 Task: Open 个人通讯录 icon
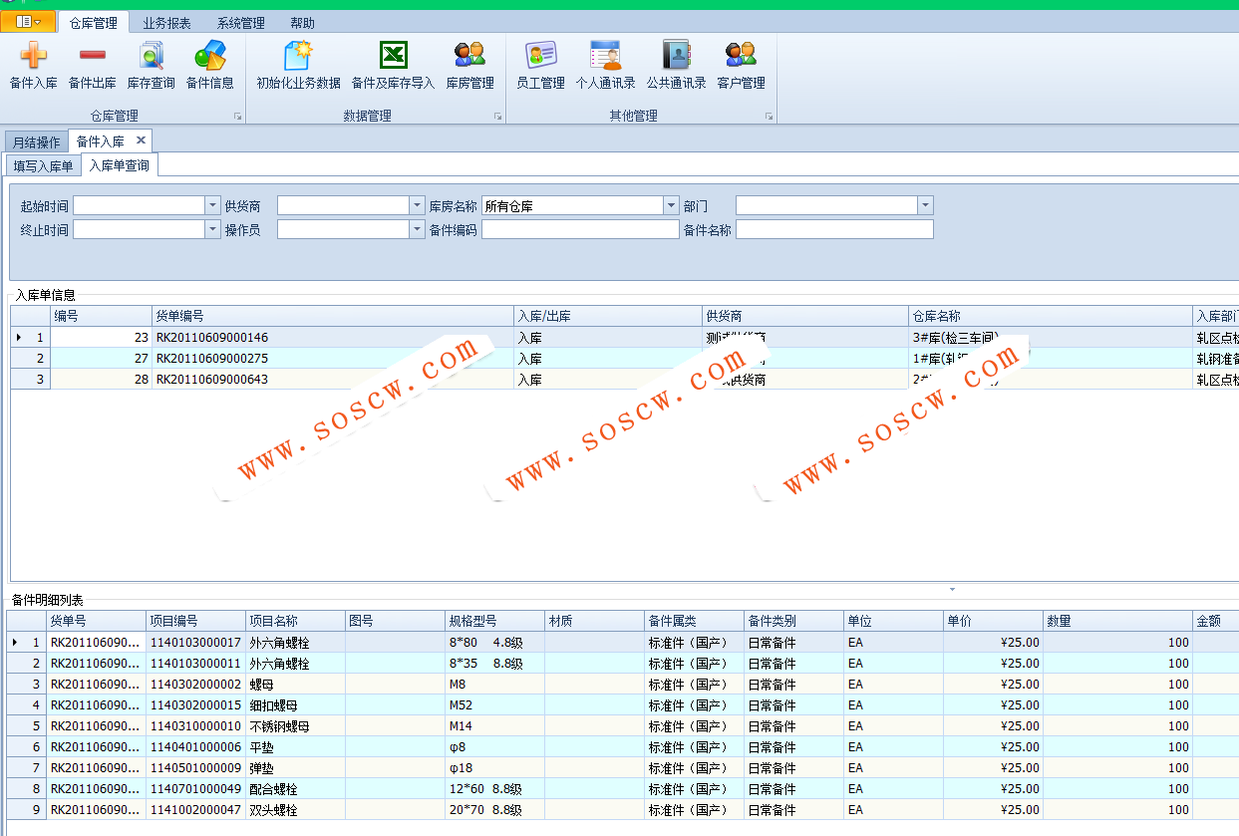pyautogui.click(x=605, y=66)
